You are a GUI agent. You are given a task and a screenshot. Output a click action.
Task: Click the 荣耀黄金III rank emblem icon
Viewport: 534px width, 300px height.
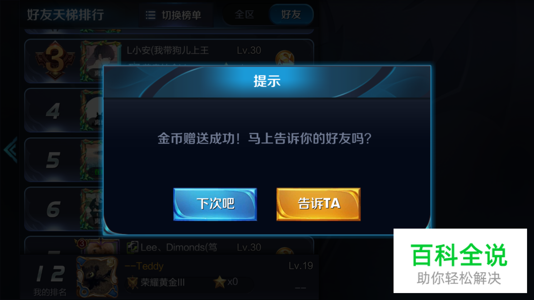[133, 282]
